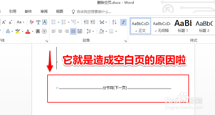Click 告诉我您想要做什么 search box
This screenshot has height=115, width=215.
(x=94, y=12)
